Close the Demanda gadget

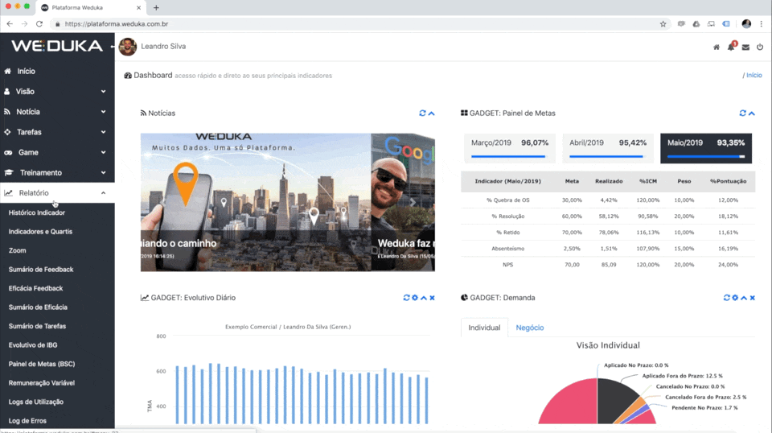point(753,298)
